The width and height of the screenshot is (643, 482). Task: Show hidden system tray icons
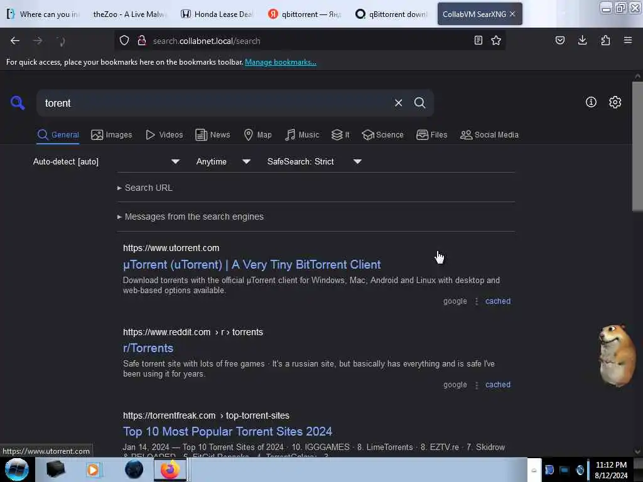(x=534, y=470)
